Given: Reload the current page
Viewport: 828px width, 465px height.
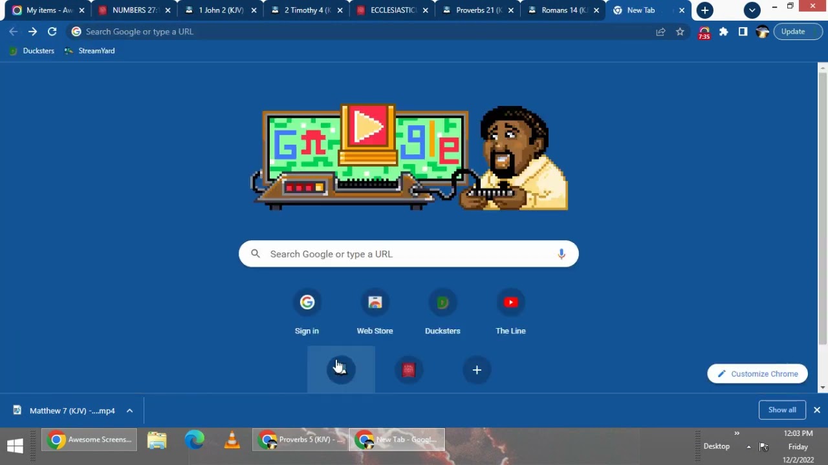Looking at the screenshot, I should pyautogui.click(x=52, y=32).
